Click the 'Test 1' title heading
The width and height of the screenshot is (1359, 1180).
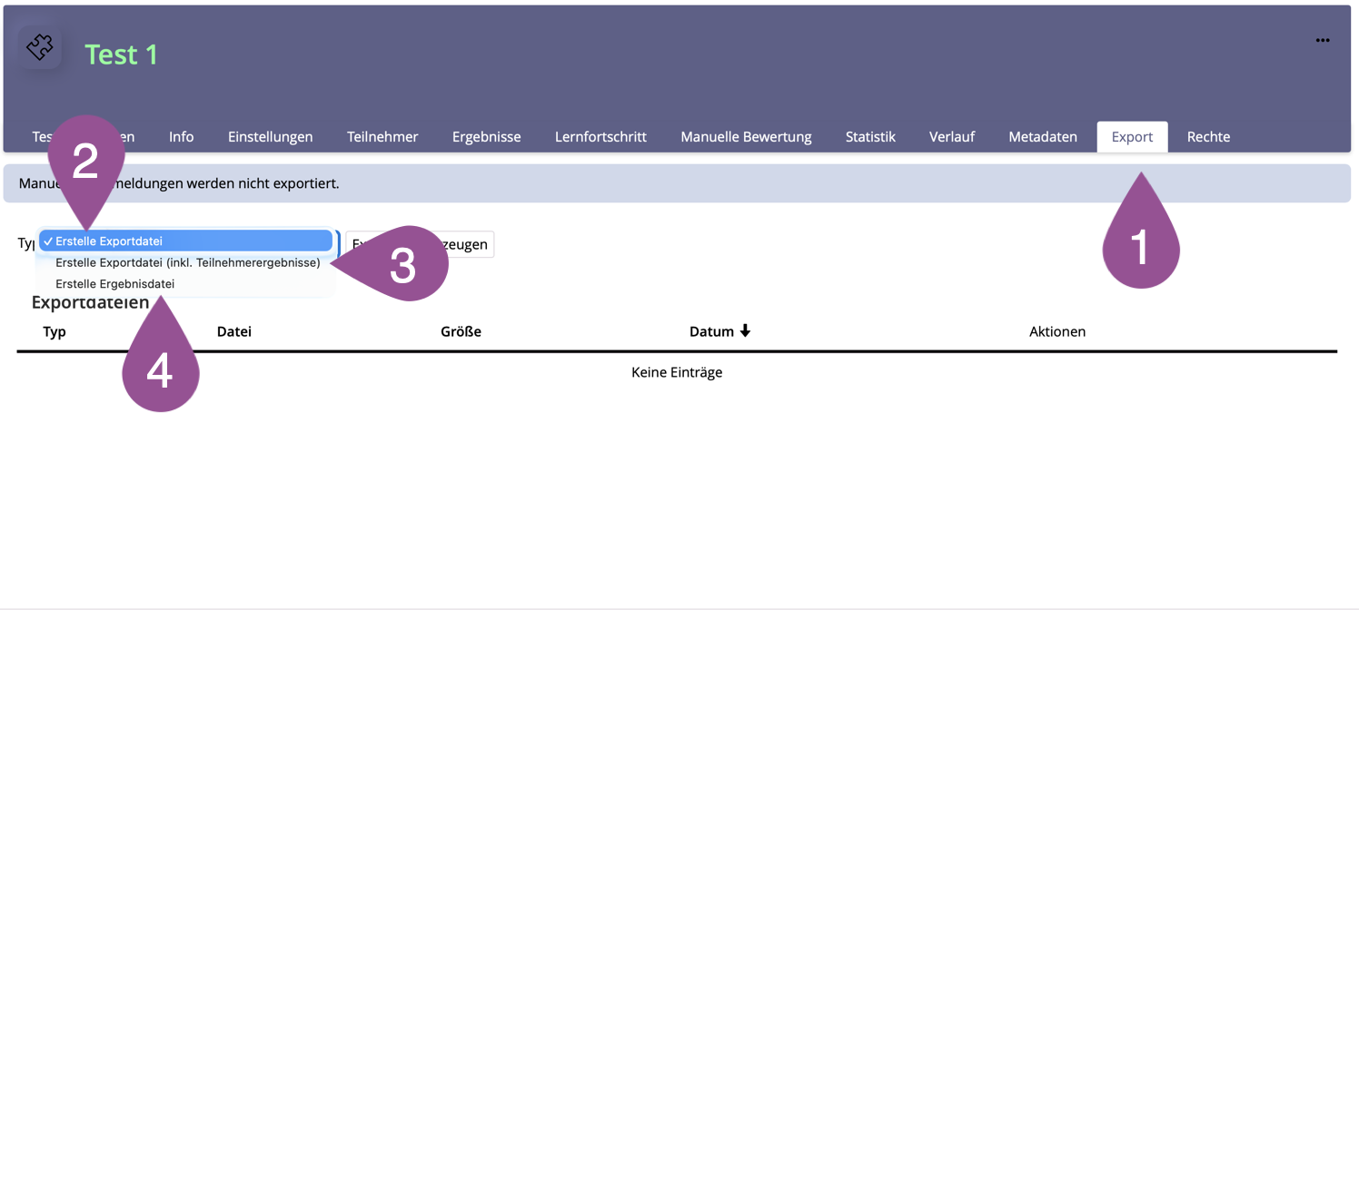tap(121, 54)
